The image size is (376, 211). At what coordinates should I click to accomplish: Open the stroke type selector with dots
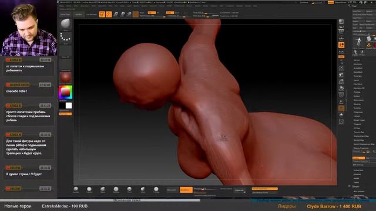(65, 38)
